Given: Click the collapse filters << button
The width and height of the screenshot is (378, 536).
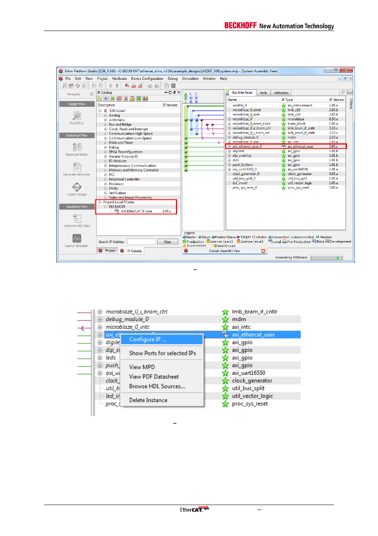Looking at the screenshot, I should (x=349, y=93).
